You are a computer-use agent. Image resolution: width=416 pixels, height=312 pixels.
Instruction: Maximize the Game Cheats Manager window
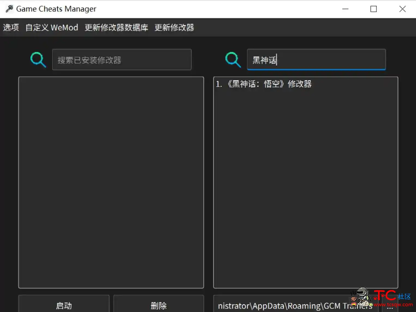[374, 9]
